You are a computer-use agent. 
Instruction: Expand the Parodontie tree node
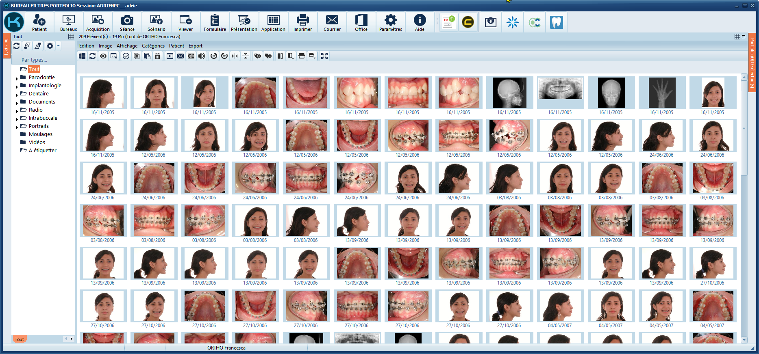coord(17,78)
